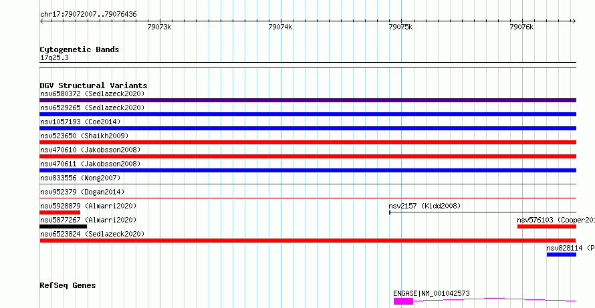Viewport: 595px width, 308px height.
Task: Click the 79075k ruler label
Action: [401, 27]
